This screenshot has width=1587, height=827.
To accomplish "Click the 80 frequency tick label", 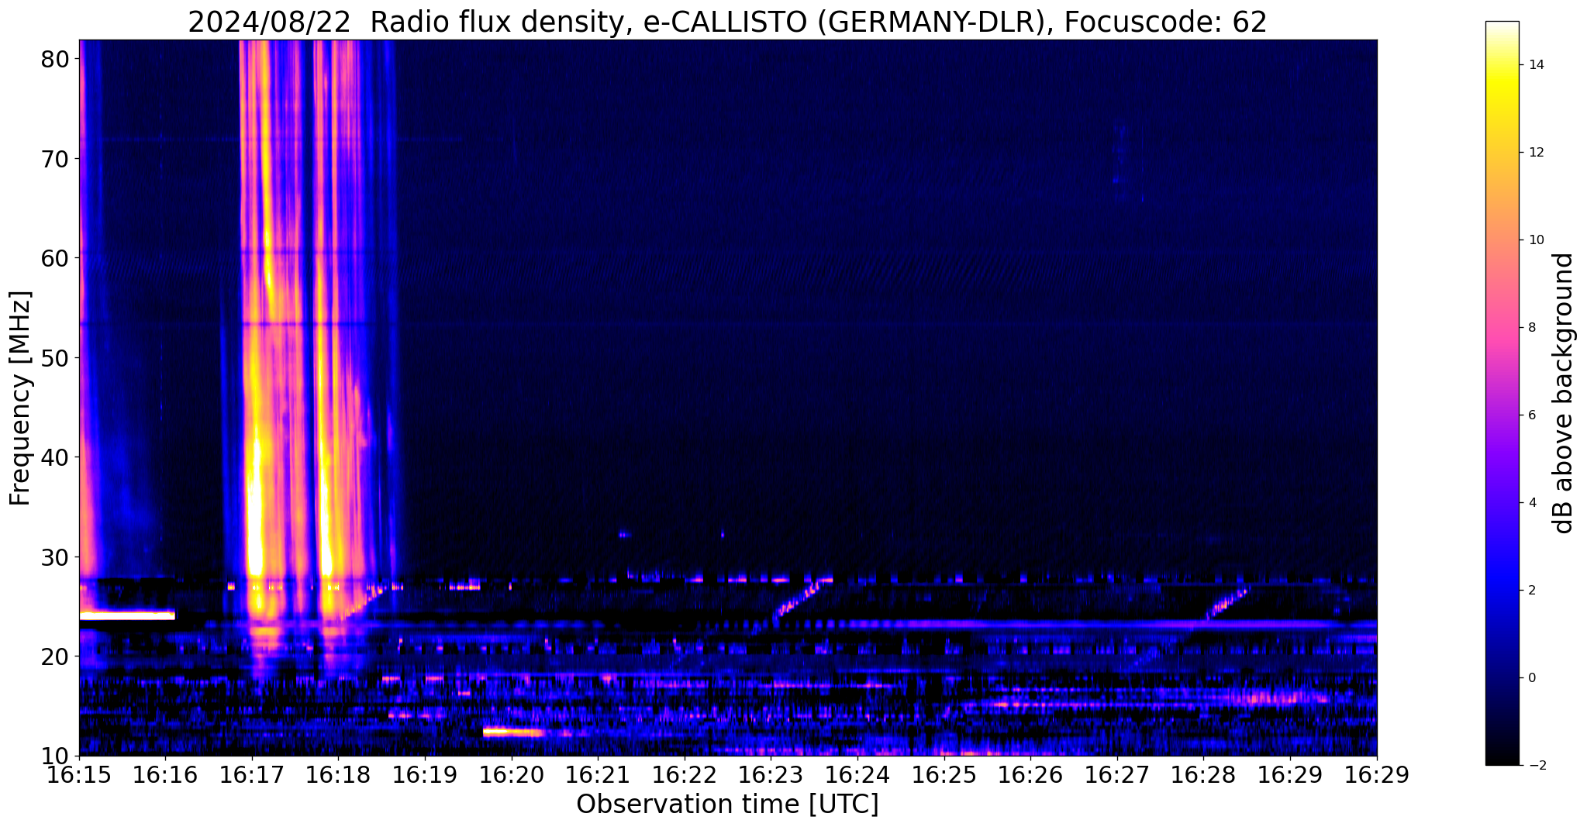I will pos(56,59).
